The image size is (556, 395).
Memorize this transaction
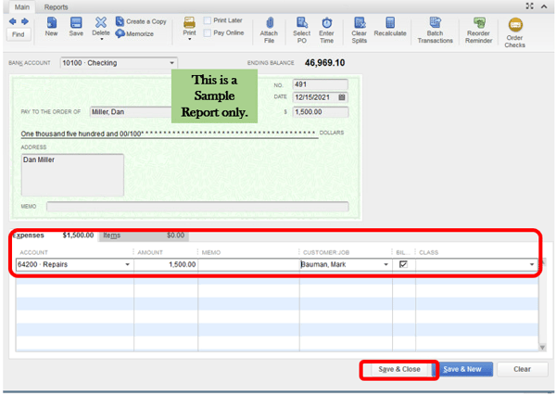point(134,33)
